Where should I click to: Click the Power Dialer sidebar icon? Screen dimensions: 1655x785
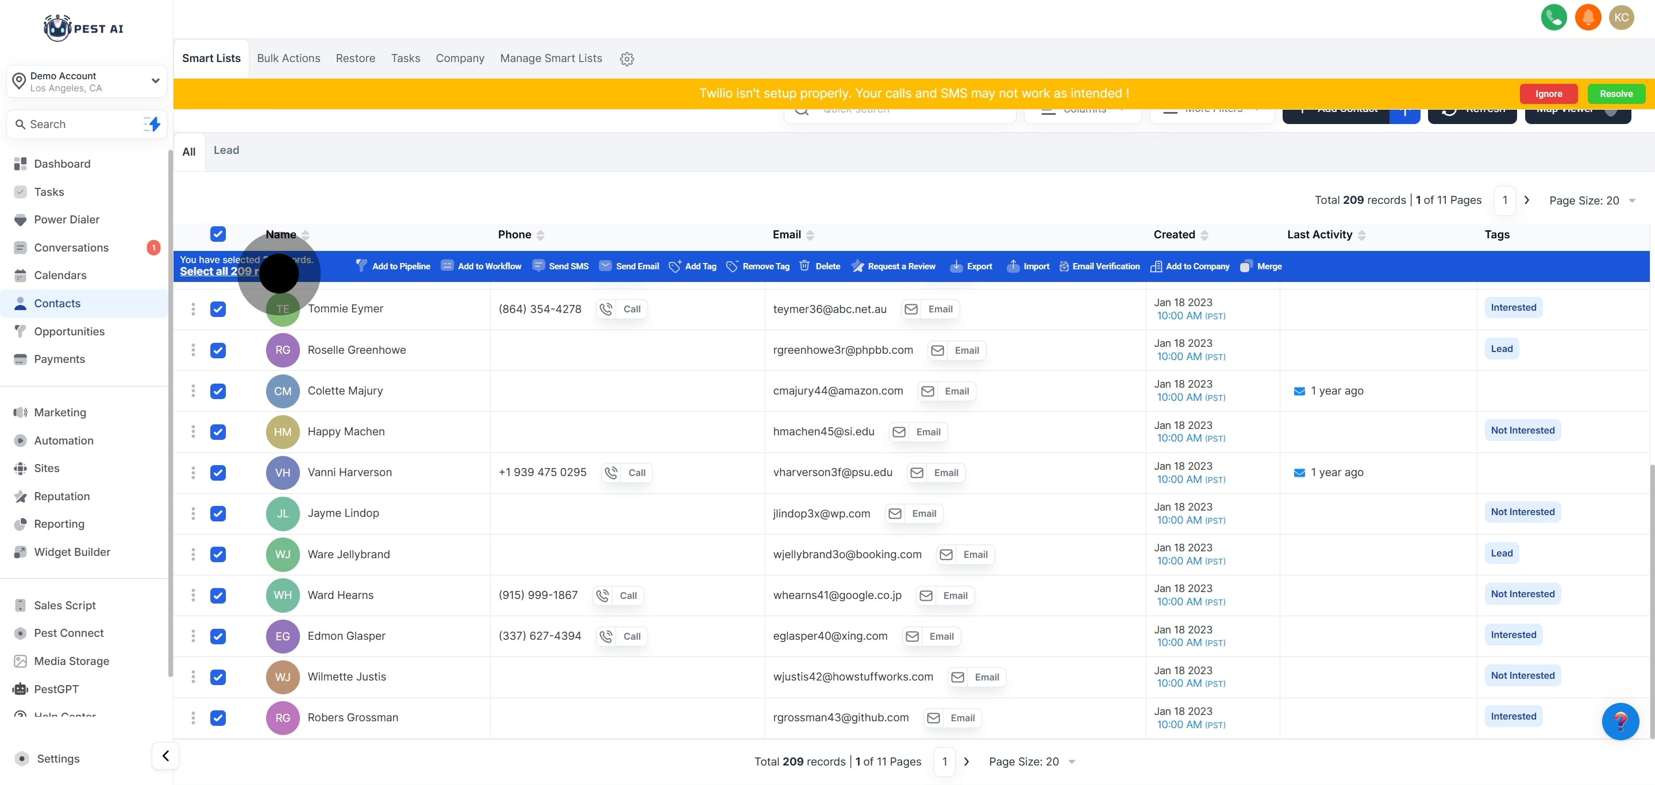click(21, 219)
